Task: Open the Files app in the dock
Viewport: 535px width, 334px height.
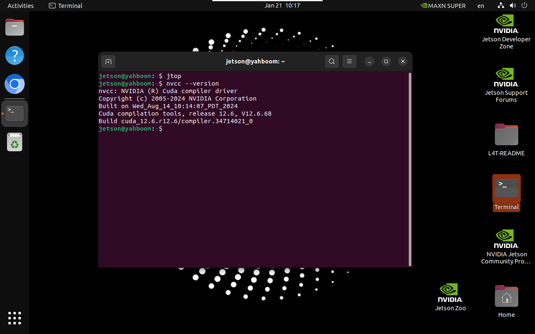Action: [15, 28]
